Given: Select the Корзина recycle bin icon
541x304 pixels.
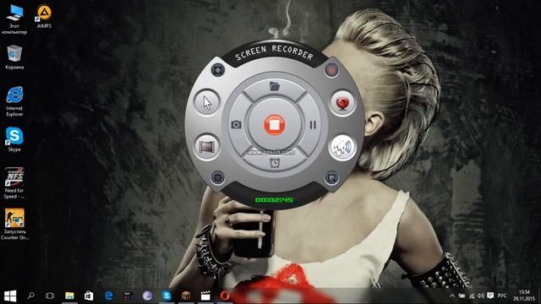Looking at the screenshot, I should (14, 57).
